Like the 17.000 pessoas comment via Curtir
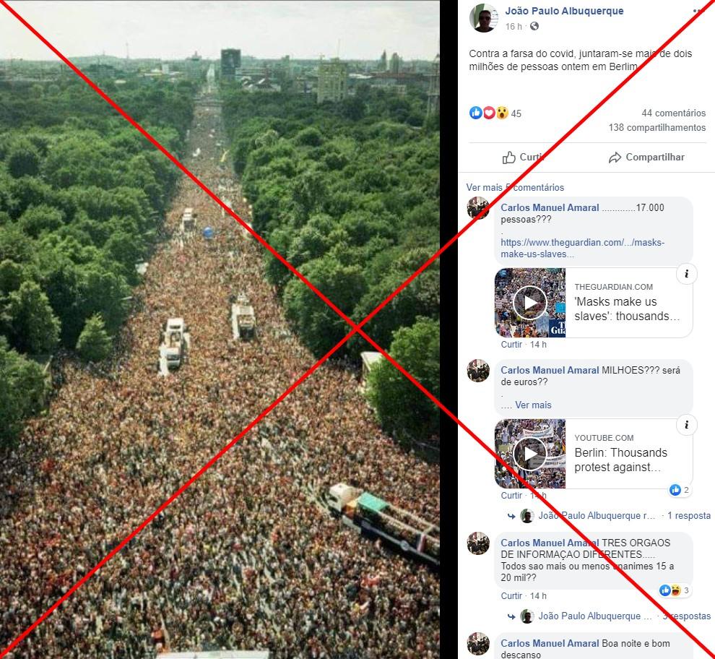715x659 pixels. pyautogui.click(x=511, y=345)
